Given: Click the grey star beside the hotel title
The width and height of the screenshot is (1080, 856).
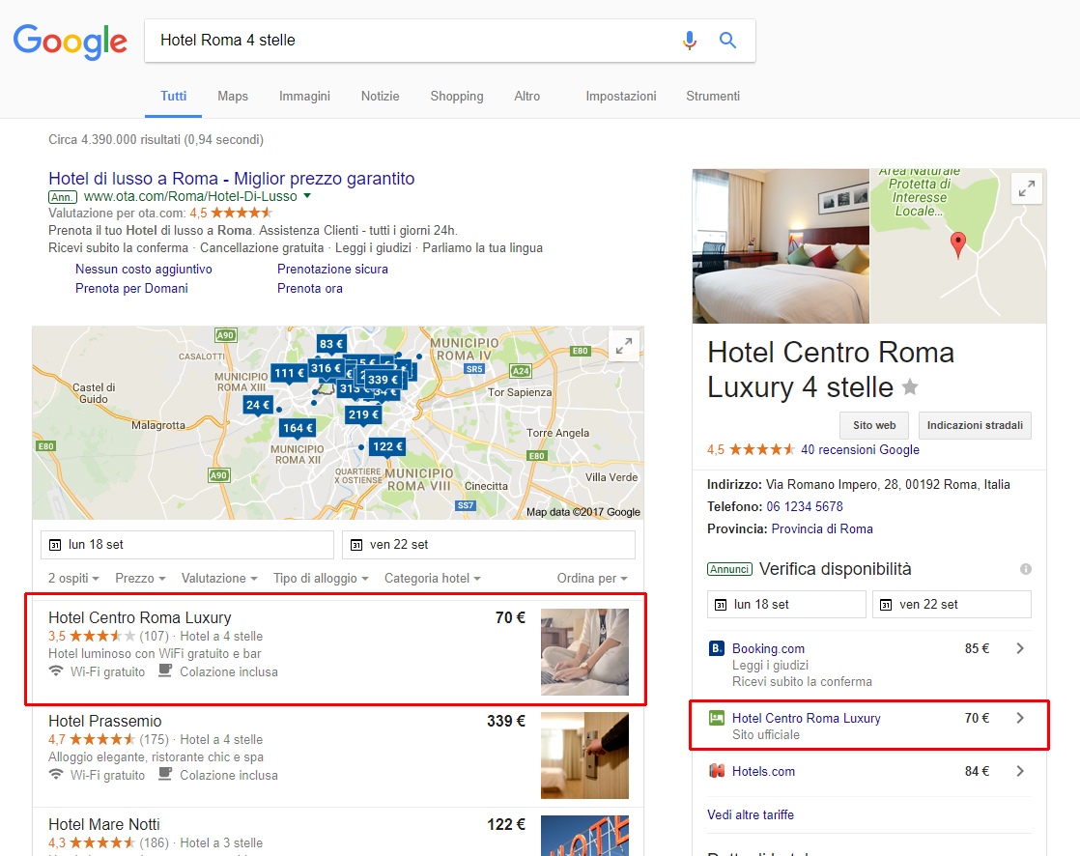Looking at the screenshot, I should (910, 387).
